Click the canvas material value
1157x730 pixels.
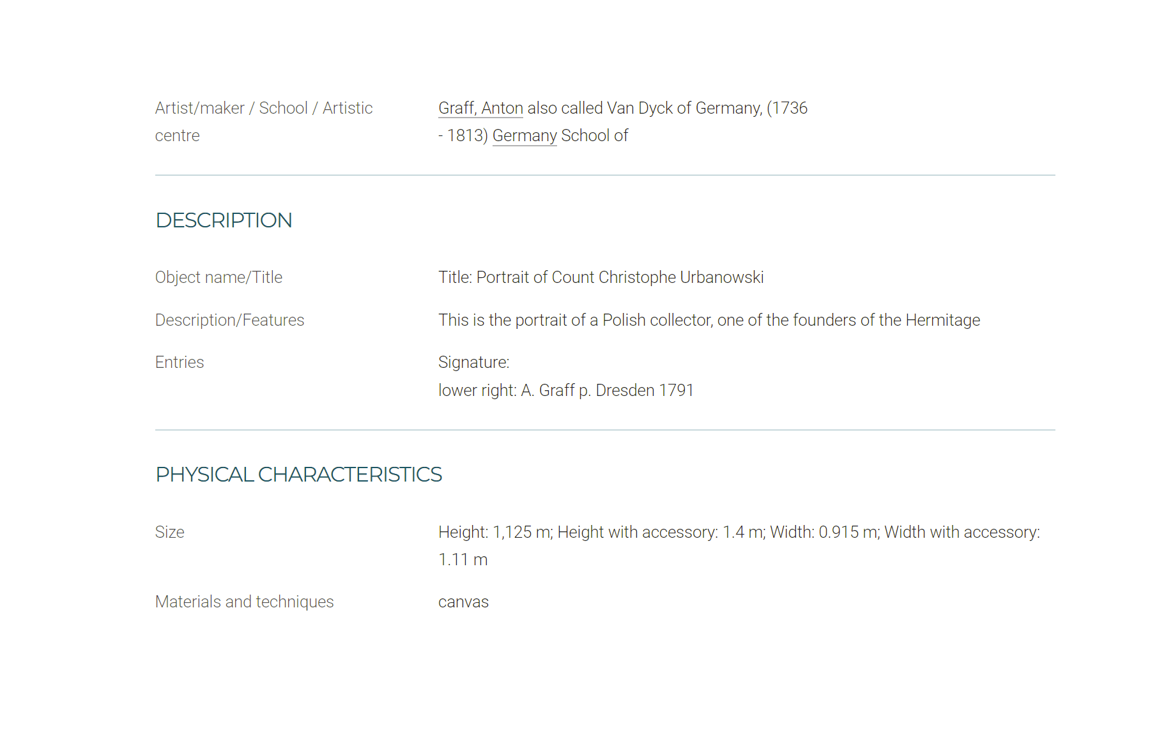click(463, 602)
